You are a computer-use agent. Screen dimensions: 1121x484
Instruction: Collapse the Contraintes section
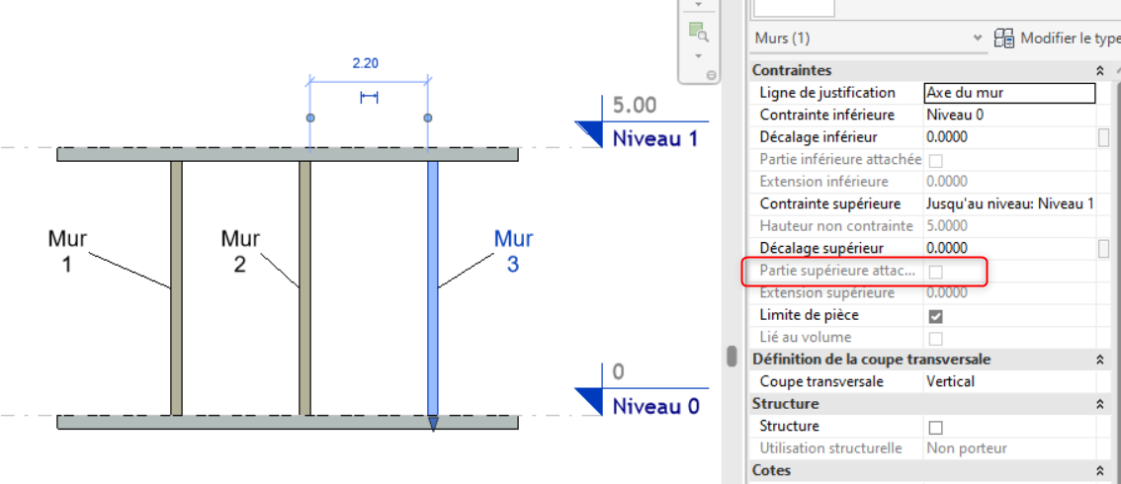click(1099, 71)
